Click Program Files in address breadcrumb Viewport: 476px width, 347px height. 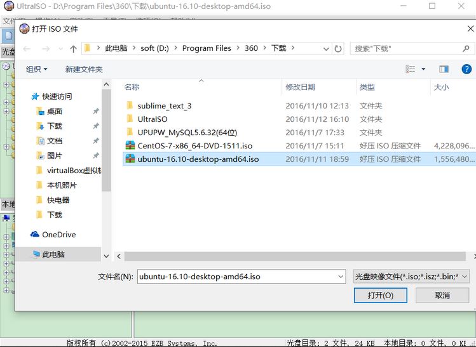(x=207, y=48)
